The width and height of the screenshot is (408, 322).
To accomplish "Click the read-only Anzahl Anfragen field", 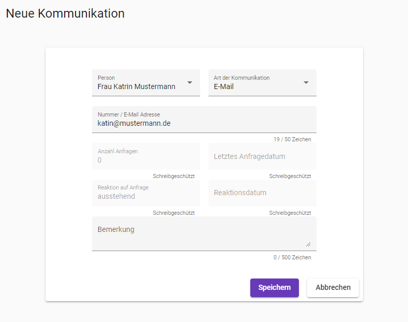I will pos(146,157).
